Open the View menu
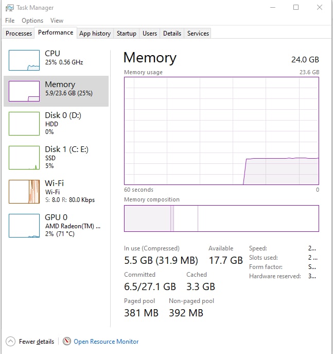Screen dimensions: 333x354 click(x=57, y=21)
